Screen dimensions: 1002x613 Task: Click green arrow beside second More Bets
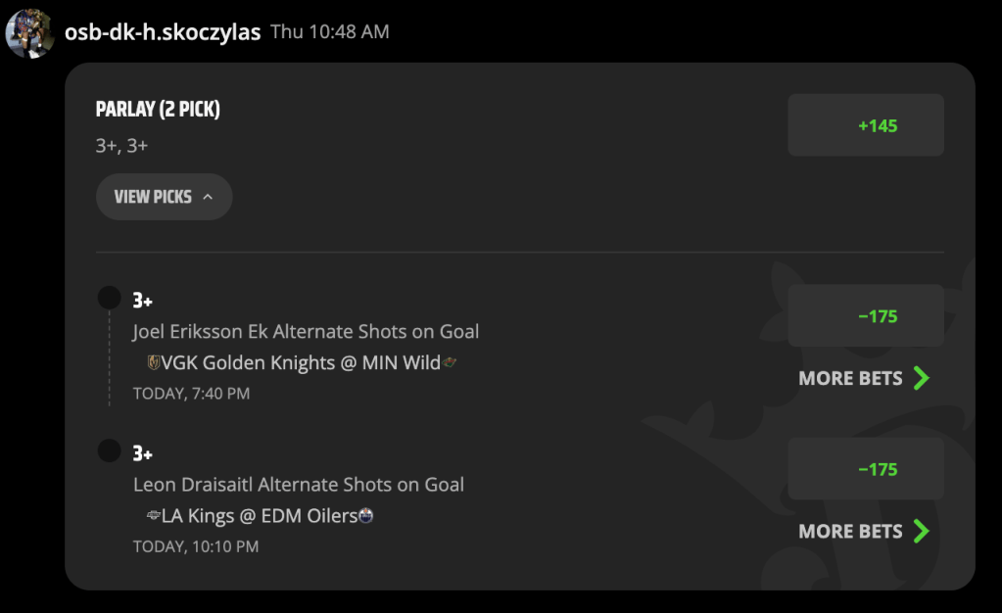coord(921,531)
